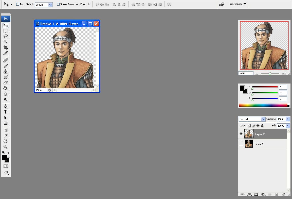Screen dimensions: 292x199
Task: Reset to default foreground and background colors
Action: pyautogui.click(x=3, y=152)
